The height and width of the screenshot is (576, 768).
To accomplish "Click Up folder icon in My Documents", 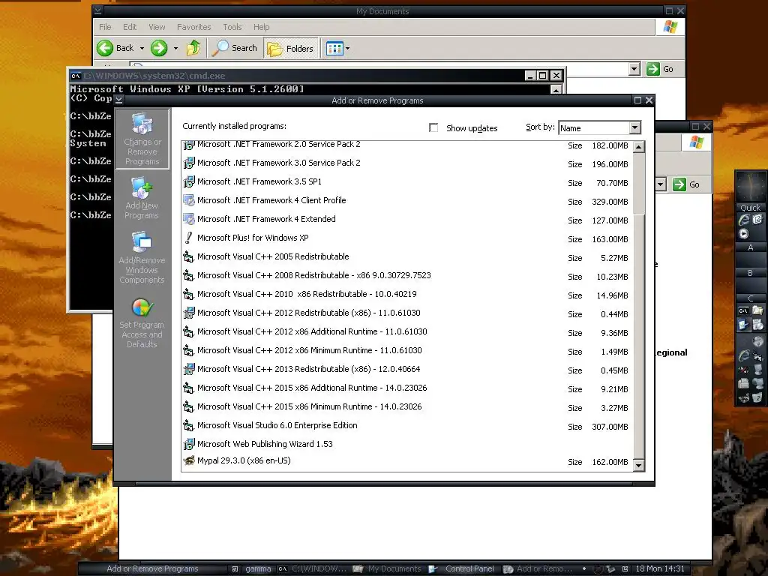I will click(x=193, y=48).
